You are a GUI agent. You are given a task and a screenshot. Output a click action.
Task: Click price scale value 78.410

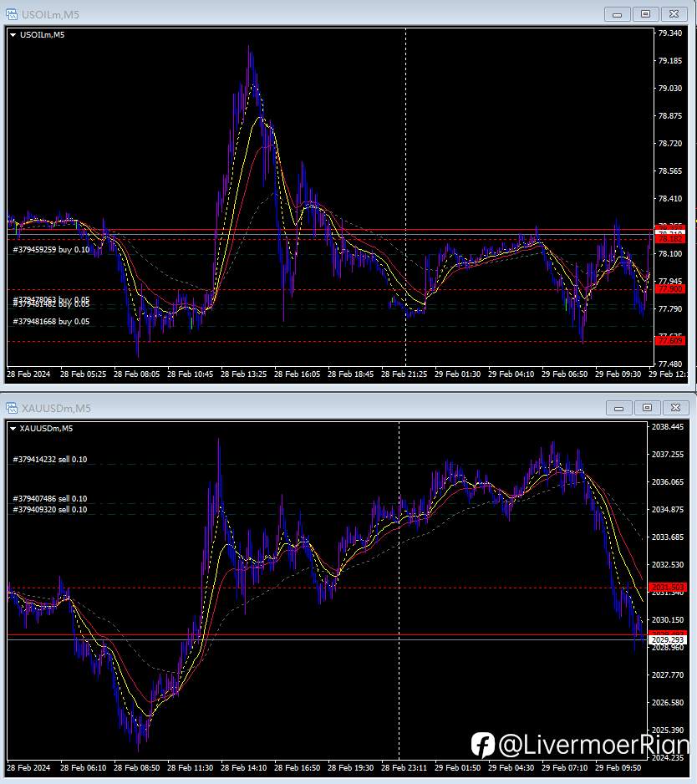pos(670,198)
